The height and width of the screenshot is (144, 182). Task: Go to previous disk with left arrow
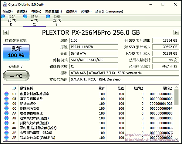click(x=6, y=33)
